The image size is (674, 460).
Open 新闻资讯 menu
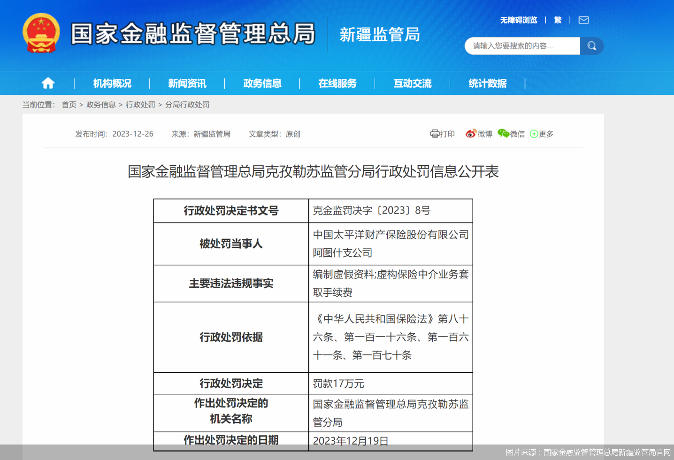pyautogui.click(x=187, y=84)
